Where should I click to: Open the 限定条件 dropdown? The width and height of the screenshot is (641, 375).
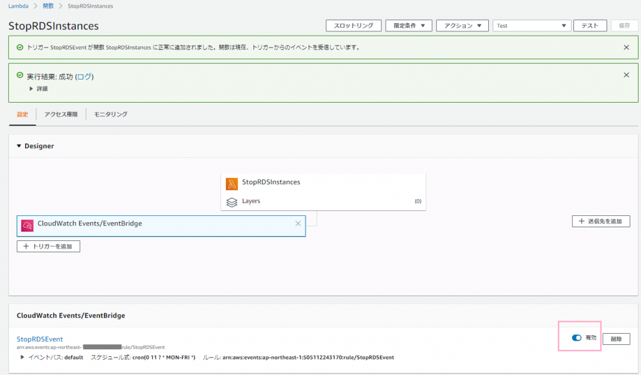click(x=409, y=26)
